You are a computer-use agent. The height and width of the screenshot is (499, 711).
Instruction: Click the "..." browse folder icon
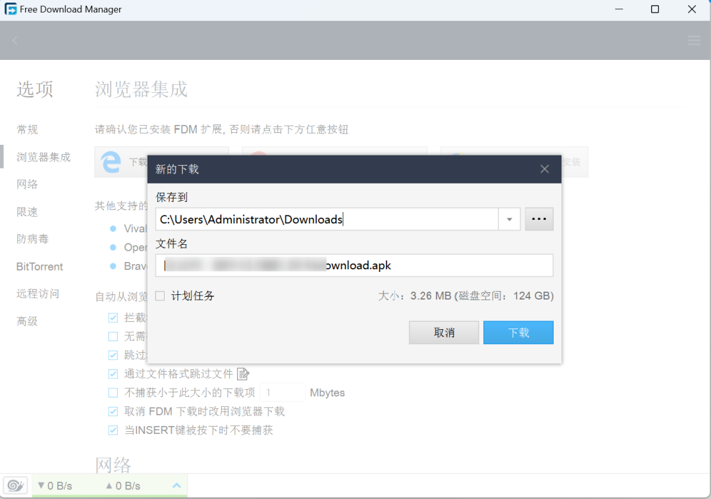pos(539,219)
